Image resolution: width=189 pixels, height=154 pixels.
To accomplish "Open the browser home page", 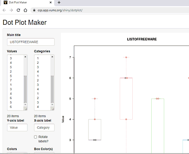I will 25,10.
